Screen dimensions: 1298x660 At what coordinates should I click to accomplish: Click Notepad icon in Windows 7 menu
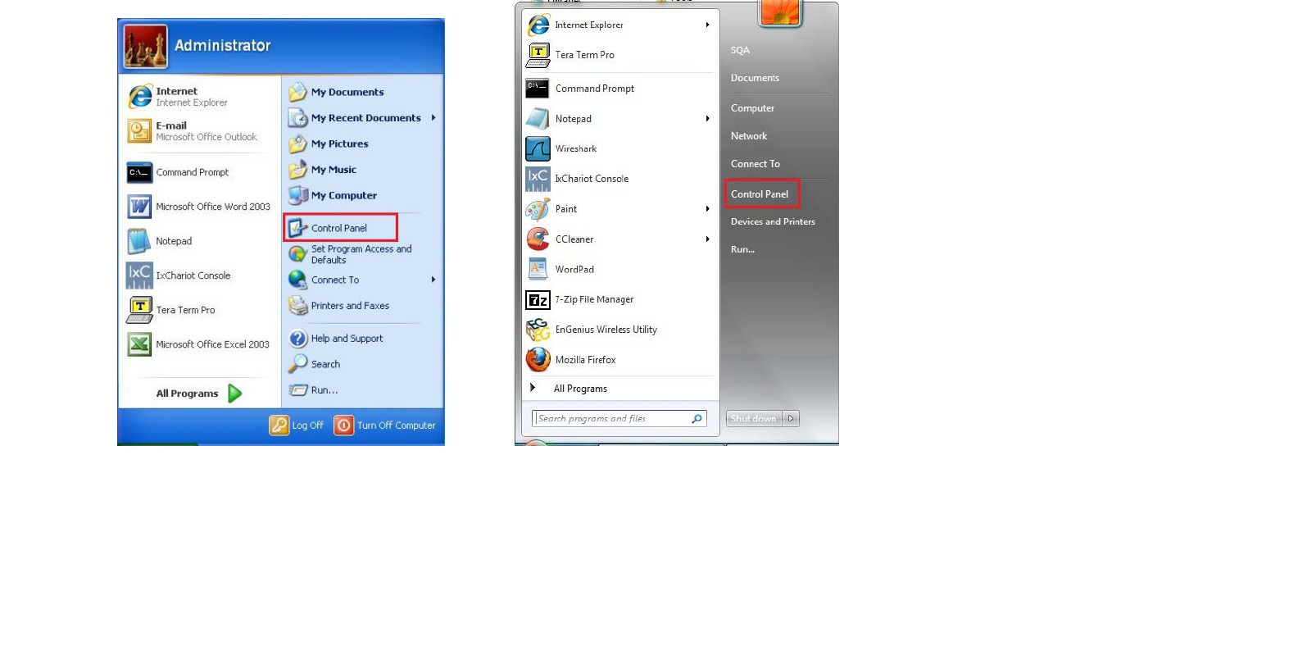pos(538,119)
